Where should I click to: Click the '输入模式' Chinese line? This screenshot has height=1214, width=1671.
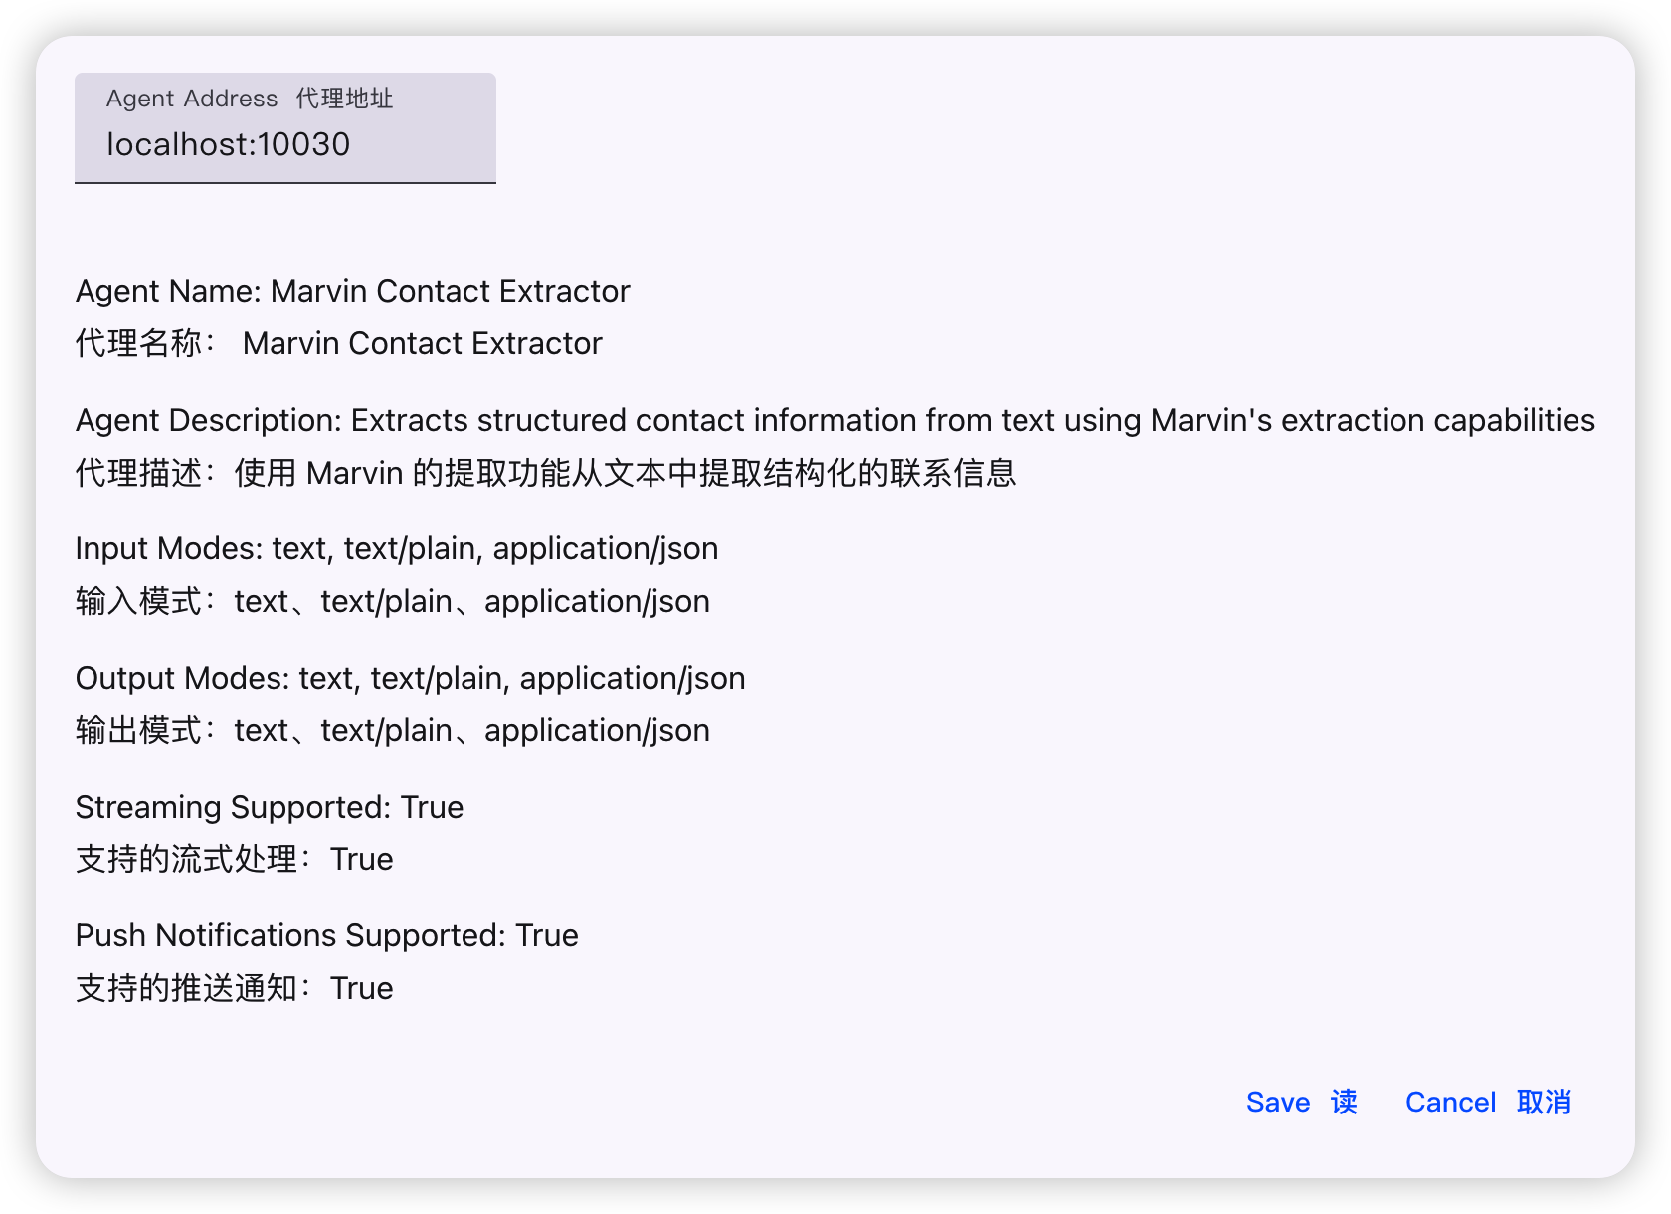(x=392, y=601)
